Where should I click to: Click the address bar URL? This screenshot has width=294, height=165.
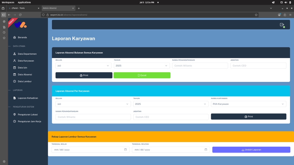pos(69,15)
